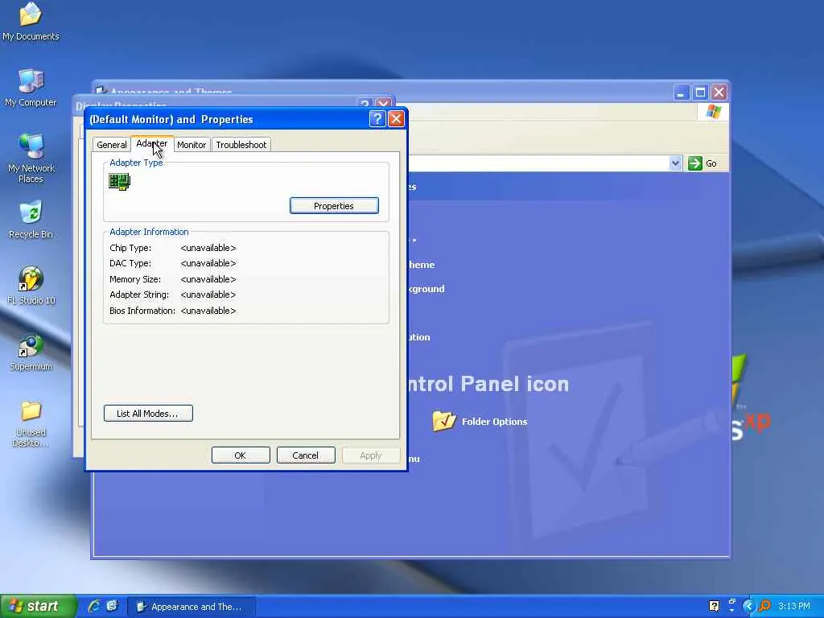Click the Adapter String label
Screen dimensions: 824x618
click(x=139, y=295)
